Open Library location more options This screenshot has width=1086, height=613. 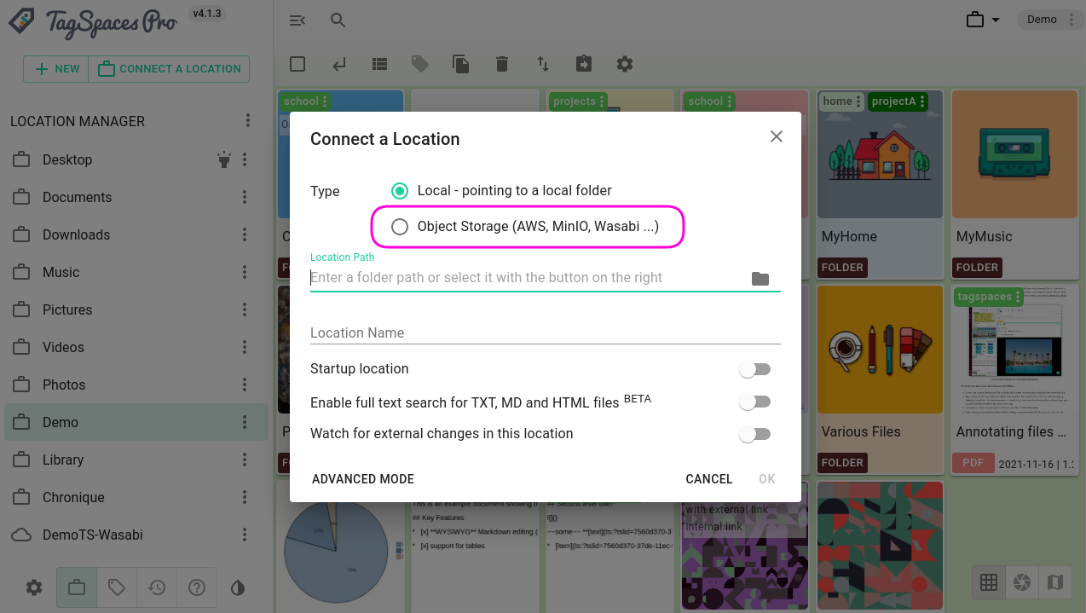click(245, 460)
